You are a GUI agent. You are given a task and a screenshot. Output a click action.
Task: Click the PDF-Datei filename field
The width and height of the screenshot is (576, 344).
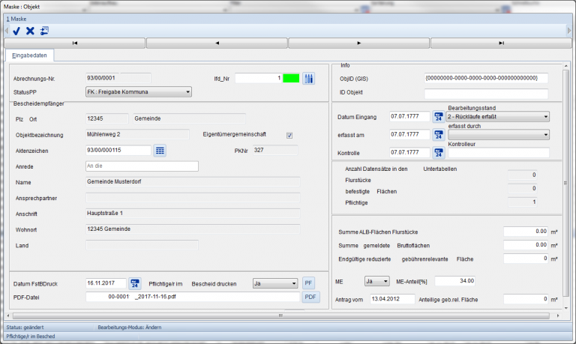[193, 297]
